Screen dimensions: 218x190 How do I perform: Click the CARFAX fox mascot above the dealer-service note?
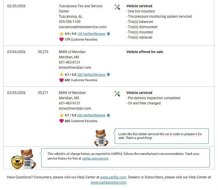101,137
